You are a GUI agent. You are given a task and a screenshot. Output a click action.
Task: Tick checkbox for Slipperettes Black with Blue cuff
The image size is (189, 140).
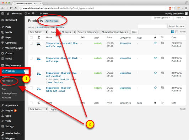coord(31,43)
